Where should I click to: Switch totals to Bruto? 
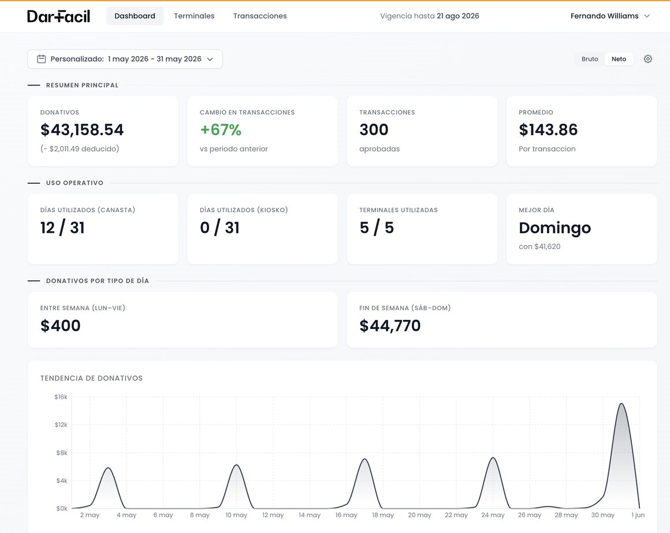(590, 59)
